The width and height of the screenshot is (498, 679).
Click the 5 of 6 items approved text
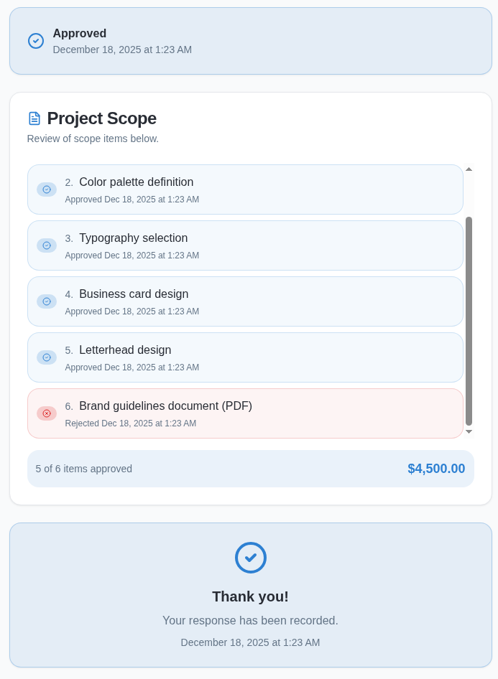pyautogui.click(x=84, y=469)
